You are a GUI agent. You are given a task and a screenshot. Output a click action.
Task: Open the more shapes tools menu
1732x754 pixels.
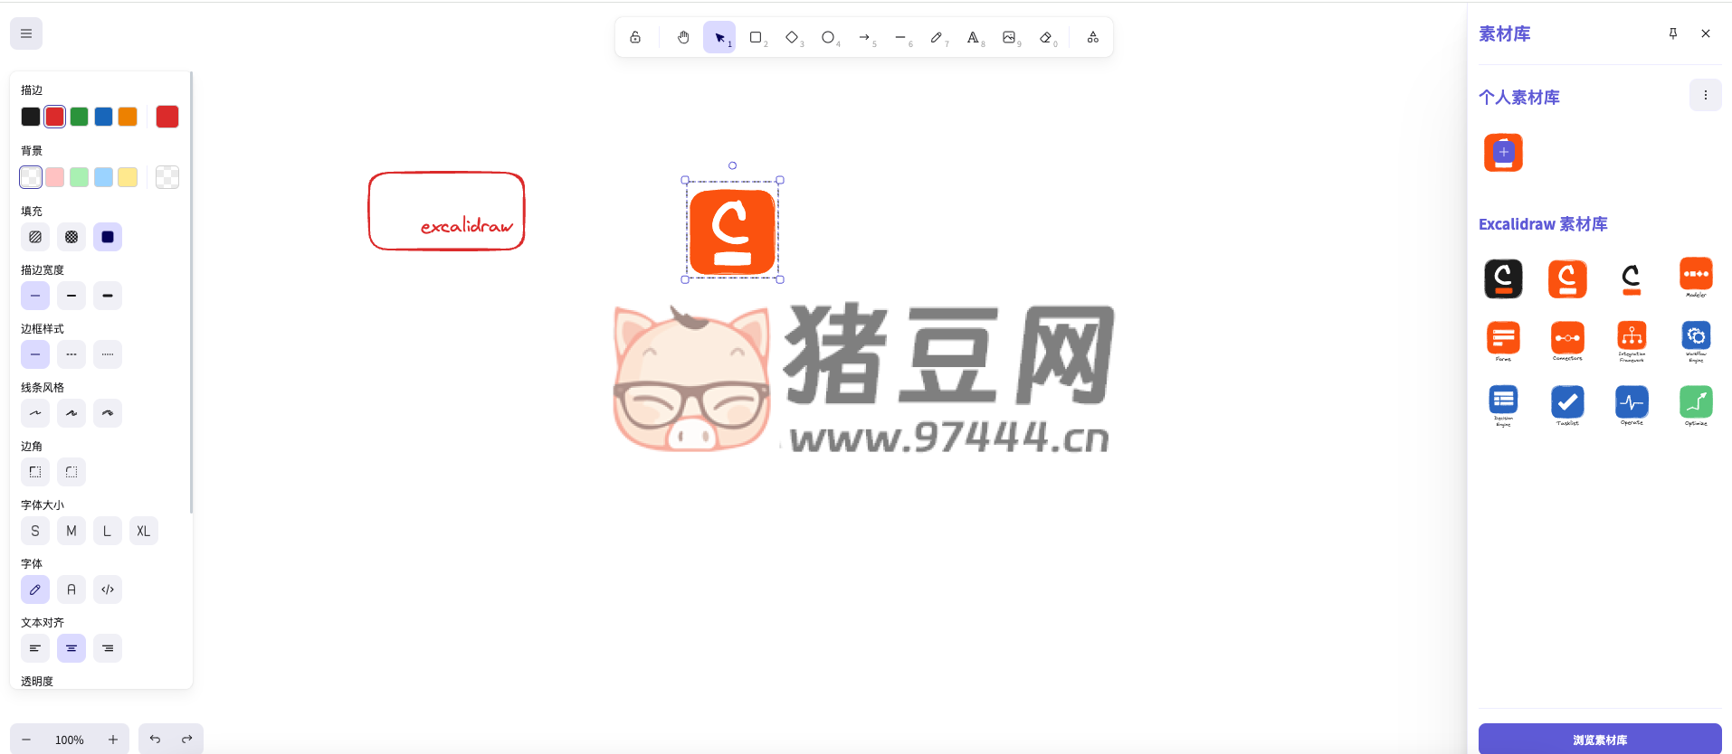coord(1093,37)
